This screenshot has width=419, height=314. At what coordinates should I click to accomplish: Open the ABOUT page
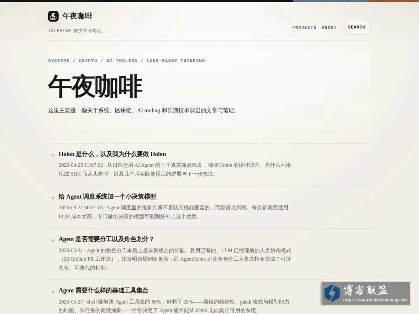click(329, 27)
